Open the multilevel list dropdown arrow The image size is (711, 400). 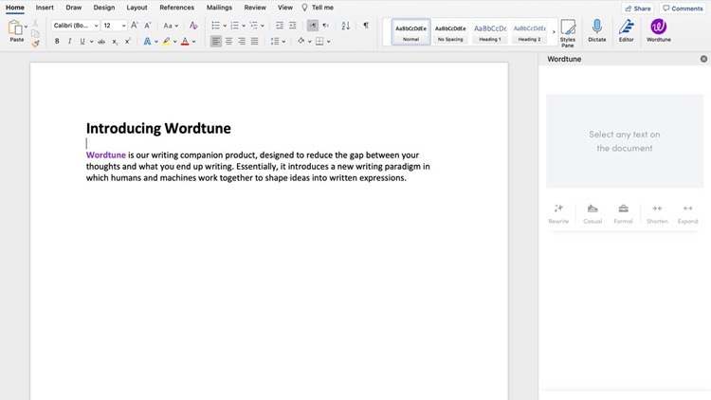pyautogui.click(x=263, y=26)
